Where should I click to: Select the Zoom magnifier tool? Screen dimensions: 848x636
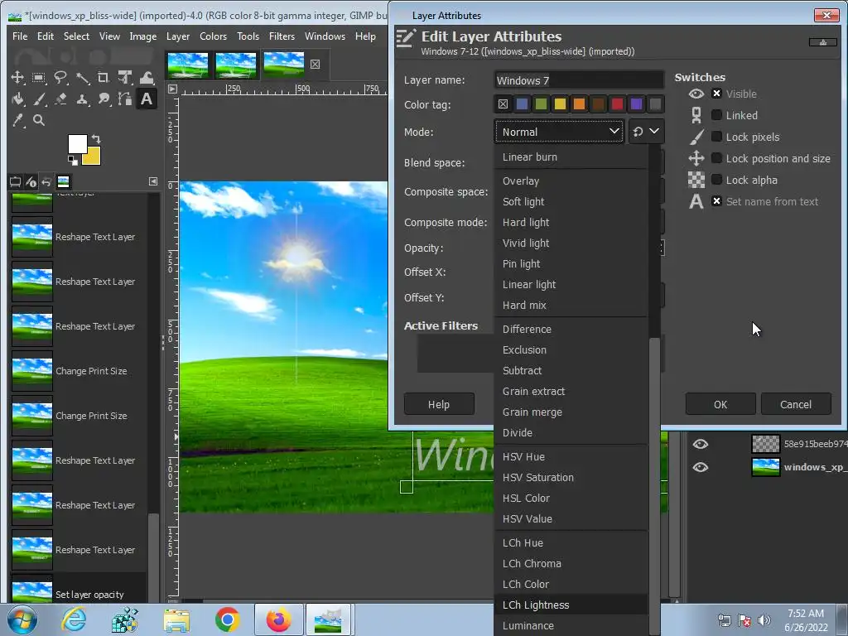38,120
